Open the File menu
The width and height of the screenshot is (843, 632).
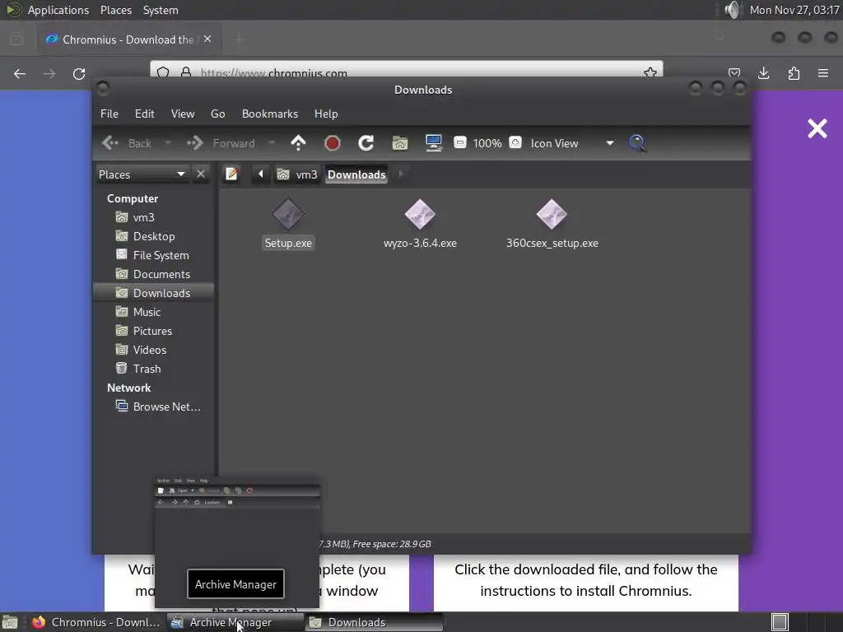pyautogui.click(x=109, y=114)
